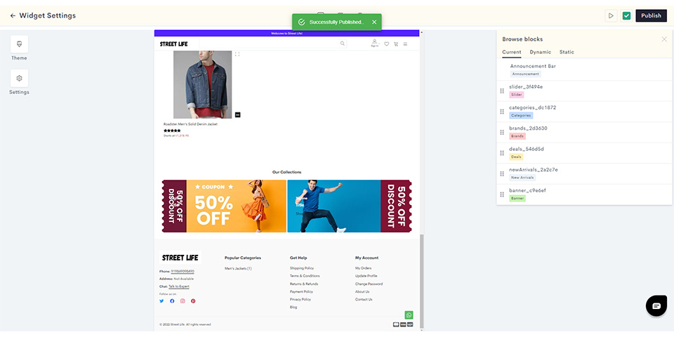Select the Announcement Bar block
Screen dimensions: 674x337
point(585,70)
